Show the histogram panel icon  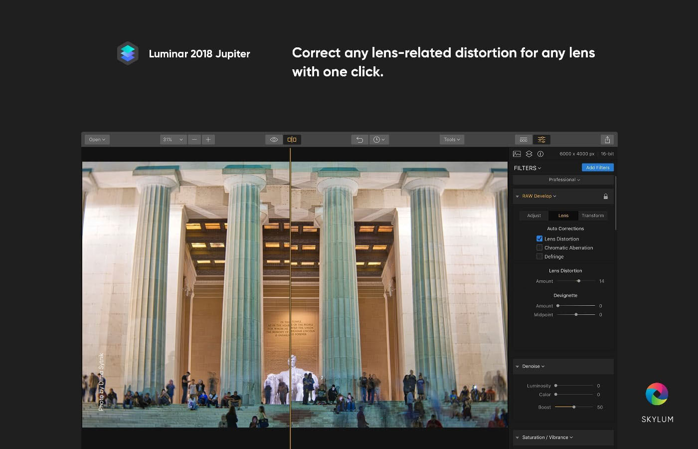pos(517,154)
